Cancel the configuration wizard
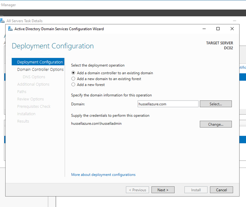The width and height of the screenshot is (246, 207). click(x=221, y=190)
